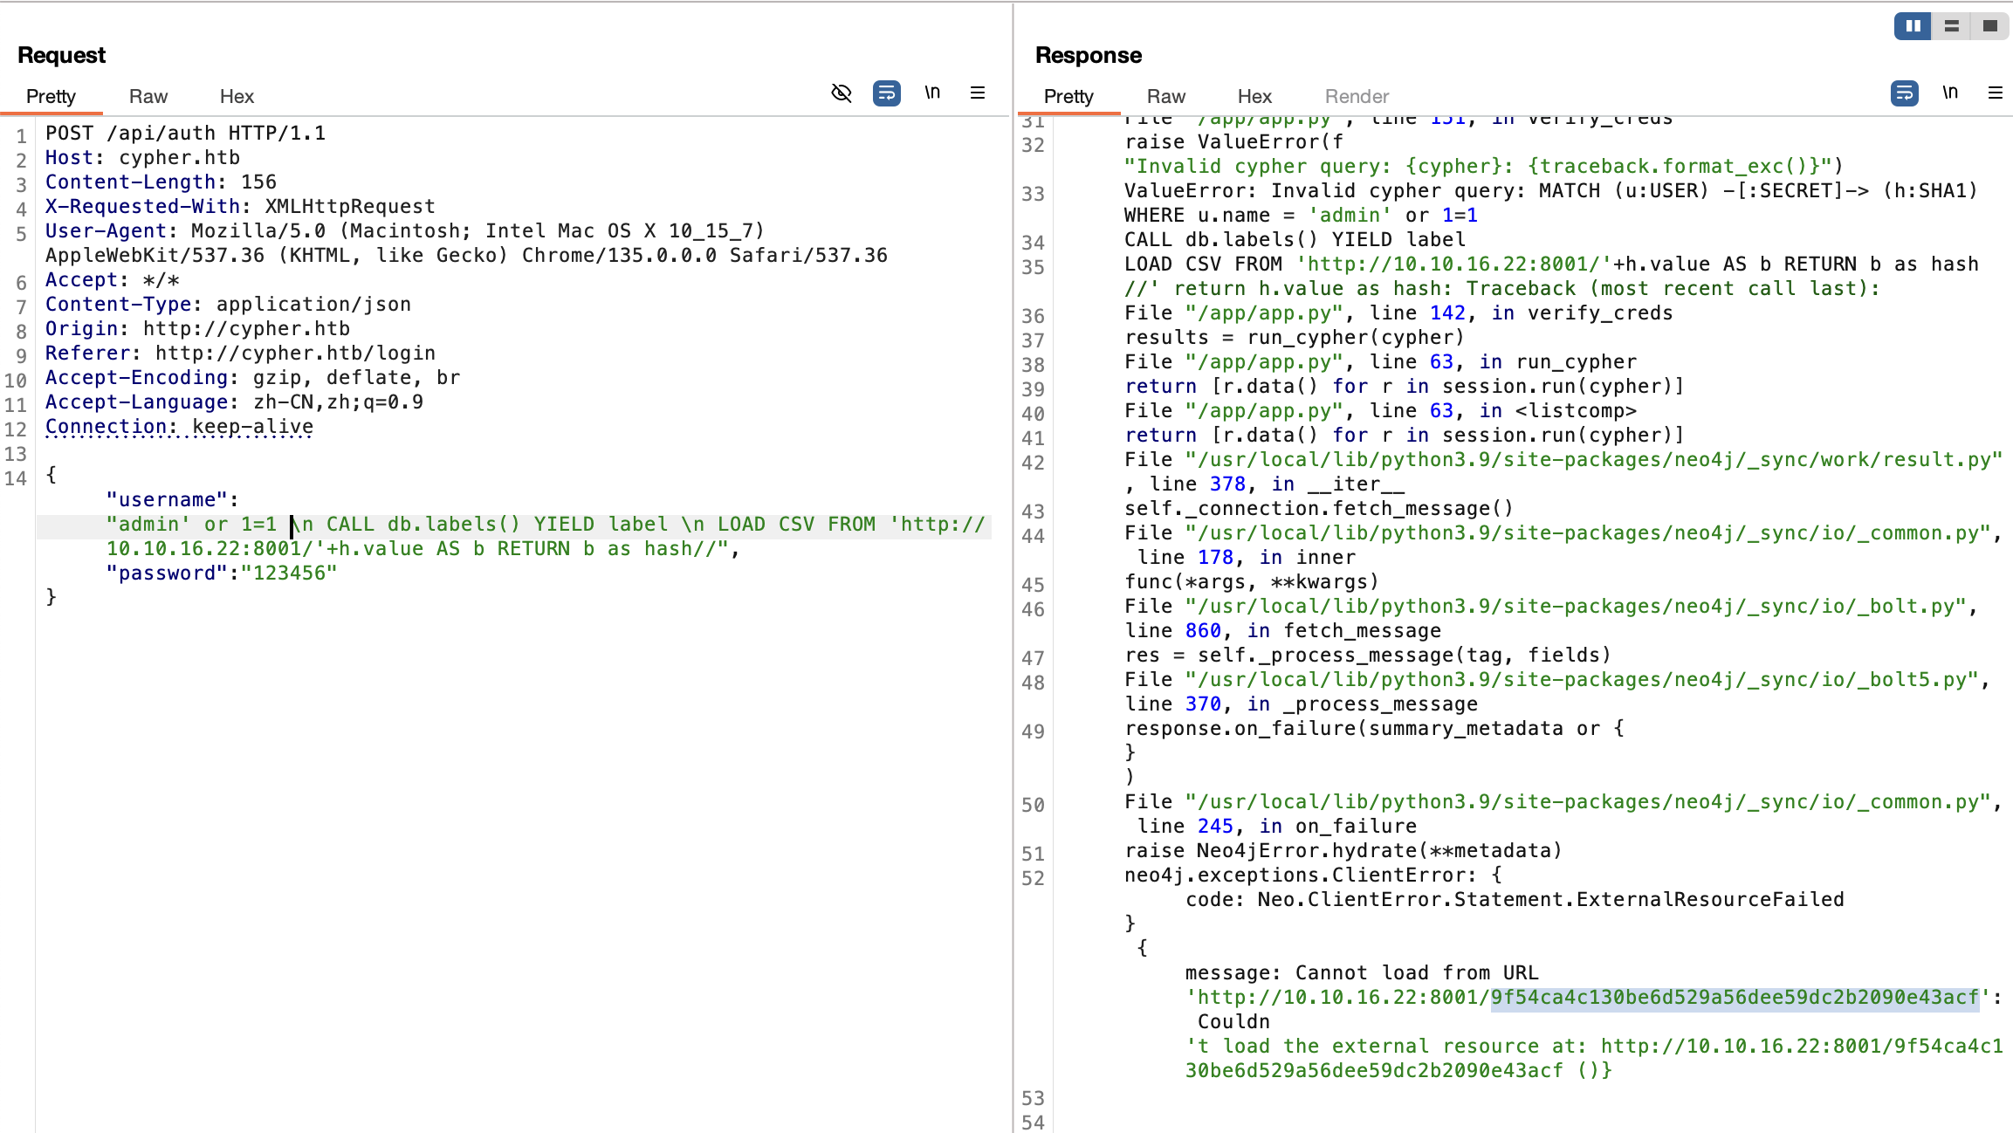Image resolution: width=2013 pixels, height=1133 pixels.
Task: Open Request Pretty tab
Action: tap(51, 96)
